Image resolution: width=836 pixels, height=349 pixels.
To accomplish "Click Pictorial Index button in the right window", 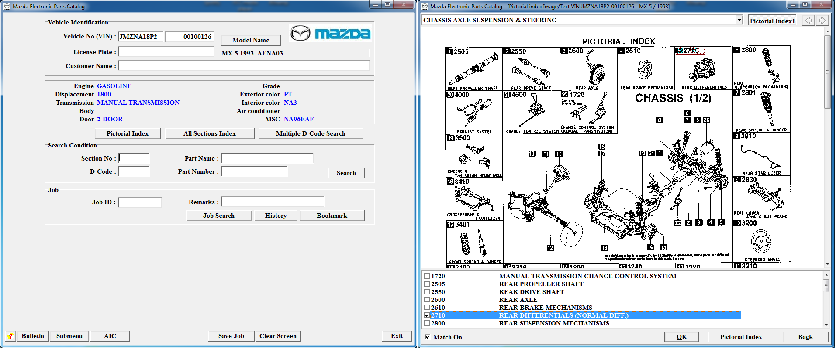I will 741,337.
